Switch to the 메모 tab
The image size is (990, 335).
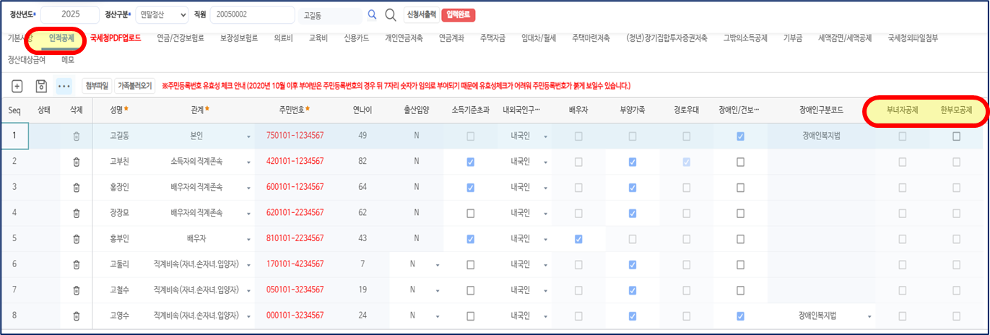click(x=69, y=60)
